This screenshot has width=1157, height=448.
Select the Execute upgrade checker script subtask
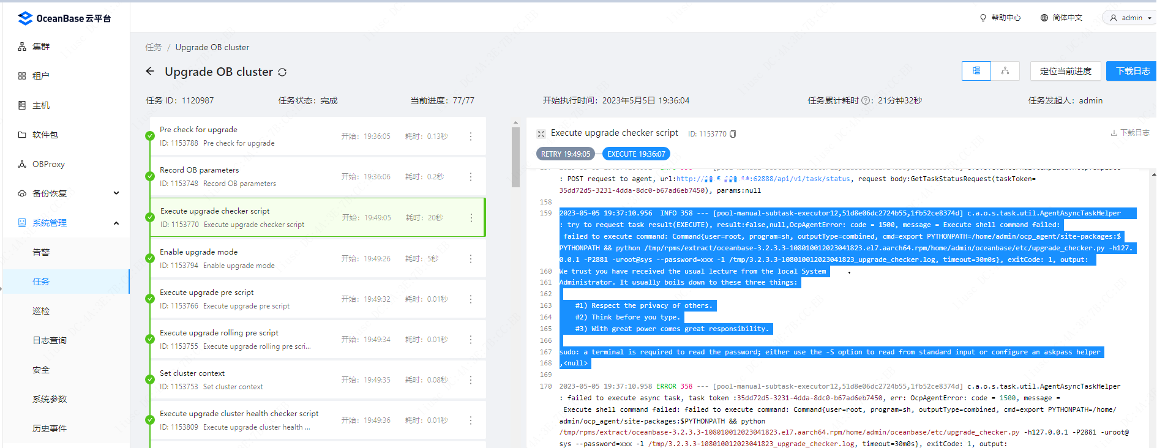pos(318,217)
